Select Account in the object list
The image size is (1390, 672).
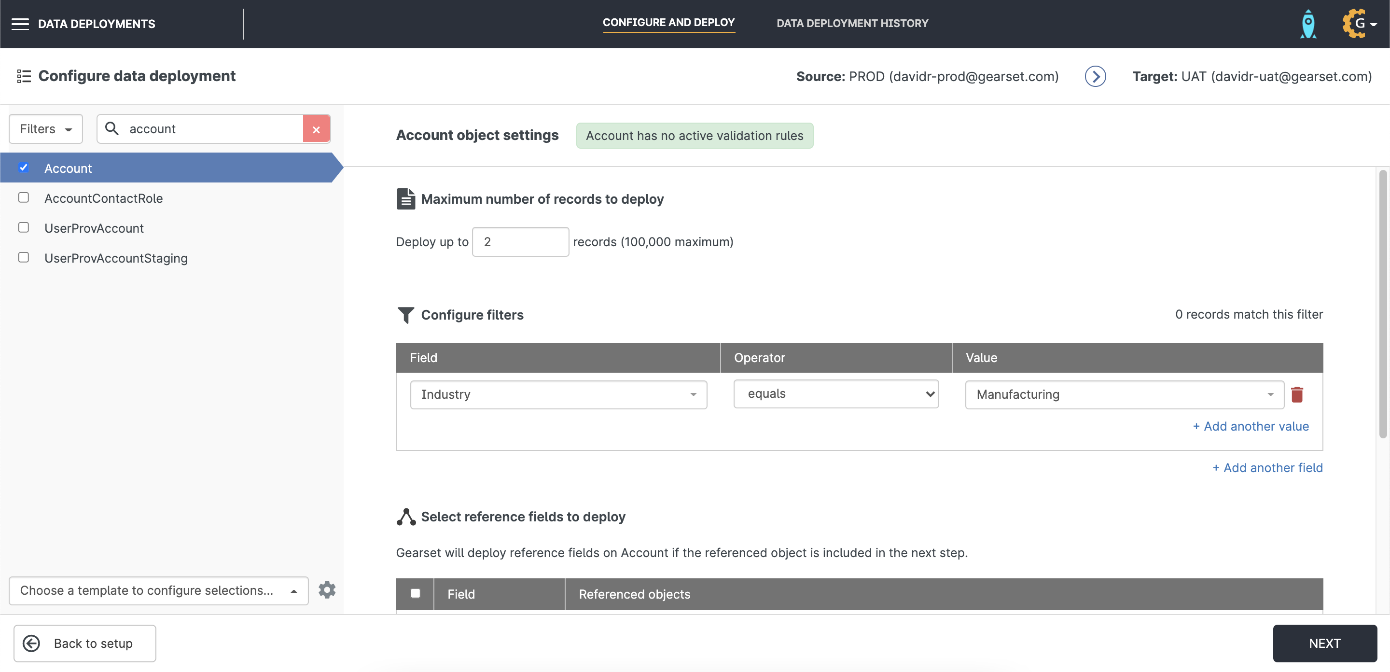point(172,168)
